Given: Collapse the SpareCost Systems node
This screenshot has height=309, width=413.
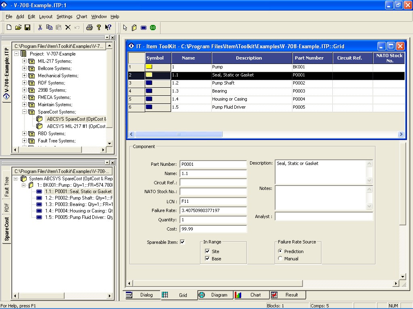Looking at the screenshot, I should pos(24,112).
